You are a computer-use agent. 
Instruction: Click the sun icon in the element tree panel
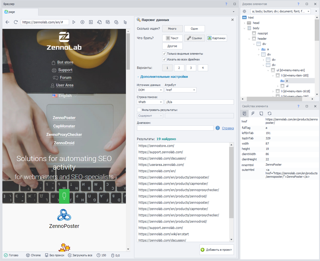pyautogui.click(x=244, y=11)
